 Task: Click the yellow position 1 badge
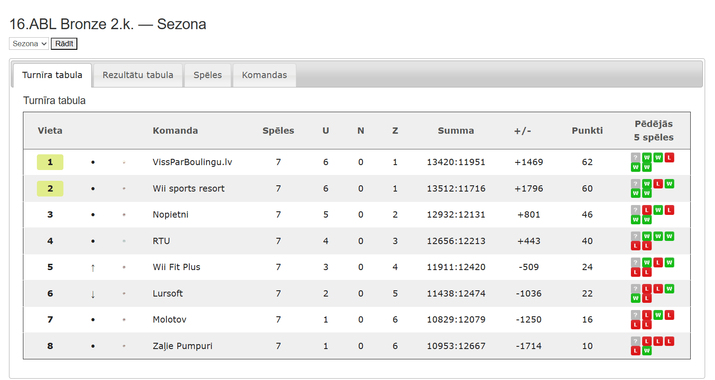[50, 162]
